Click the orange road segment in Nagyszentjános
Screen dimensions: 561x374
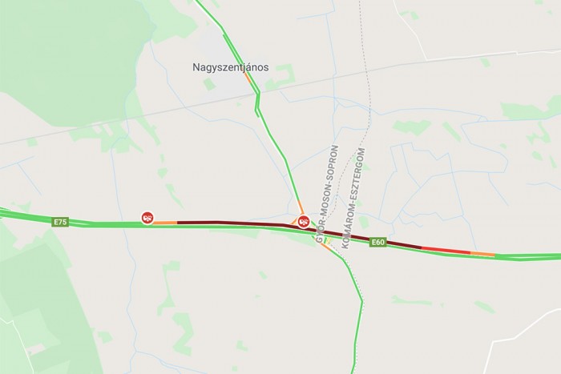pyautogui.click(x=248, y=78)
